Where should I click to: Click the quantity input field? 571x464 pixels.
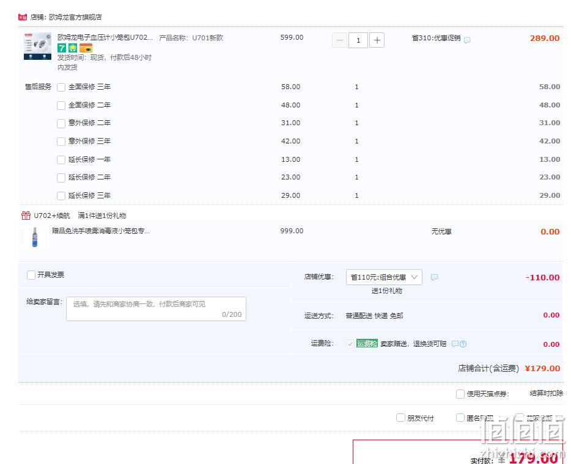click(x=358, y=40)
